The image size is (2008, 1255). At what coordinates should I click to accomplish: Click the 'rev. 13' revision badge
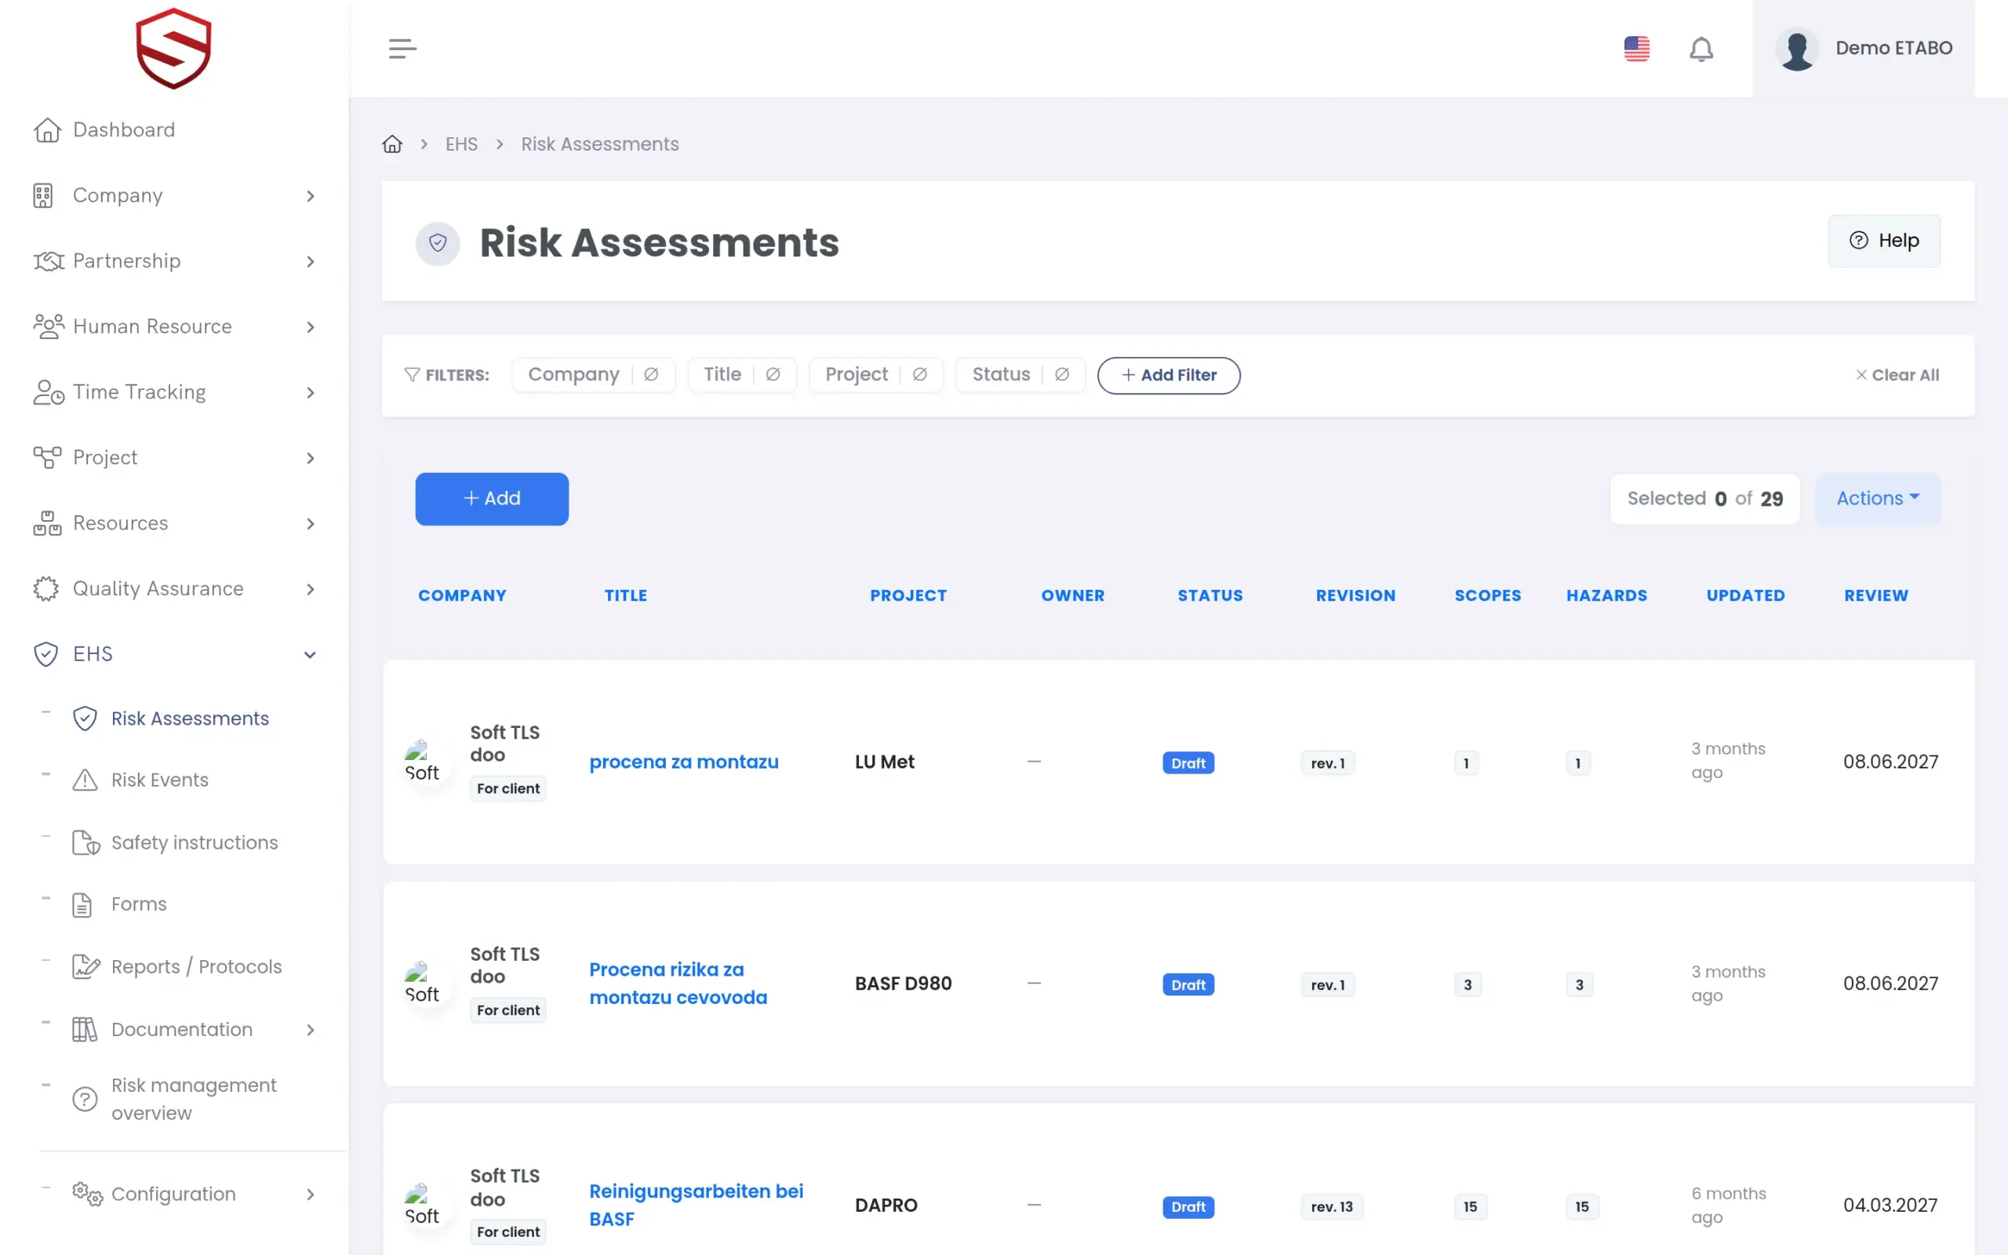click(x=1332, y=1206)
